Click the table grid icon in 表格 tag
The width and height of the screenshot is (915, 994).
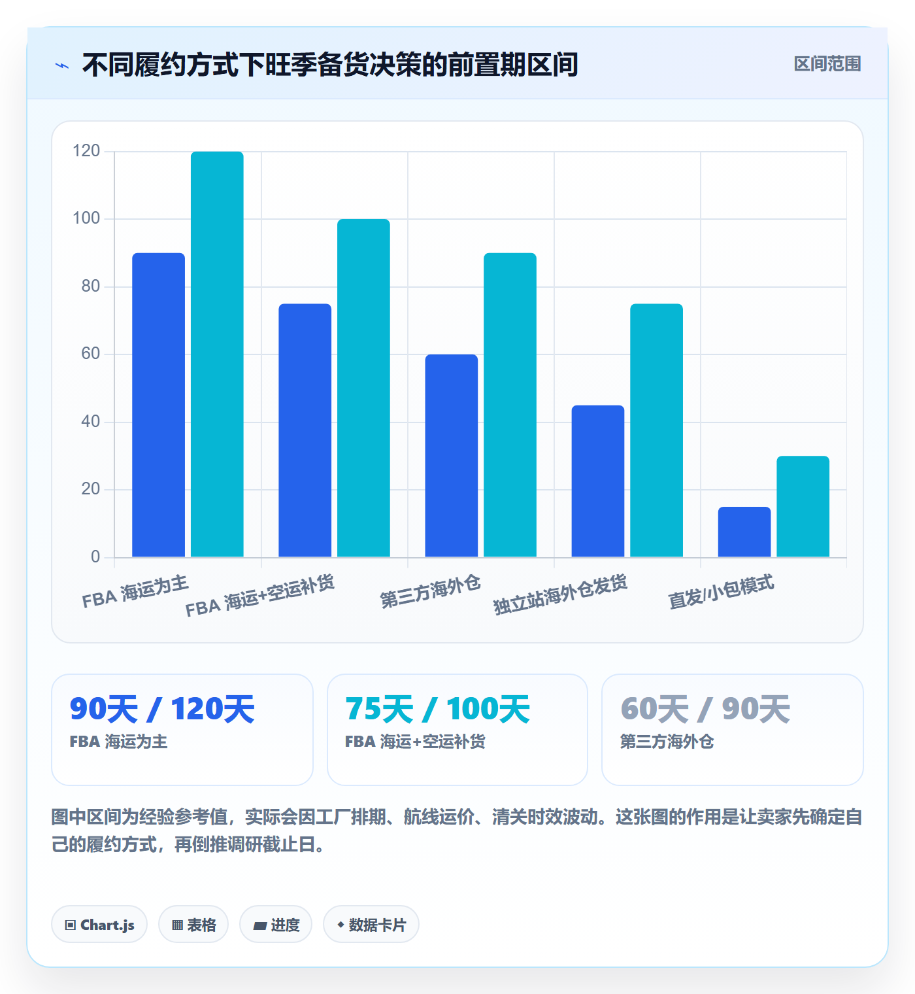coord(177,925)
